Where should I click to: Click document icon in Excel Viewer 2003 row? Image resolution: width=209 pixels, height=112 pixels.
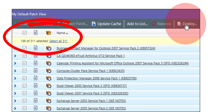[x=36, y=85]
